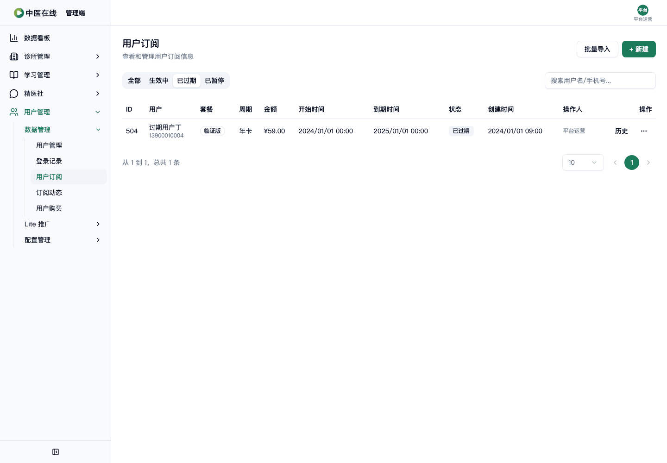Expand the 学习管理 chevron
Viewport: 667px width, 463px height.
pos(98,75)
